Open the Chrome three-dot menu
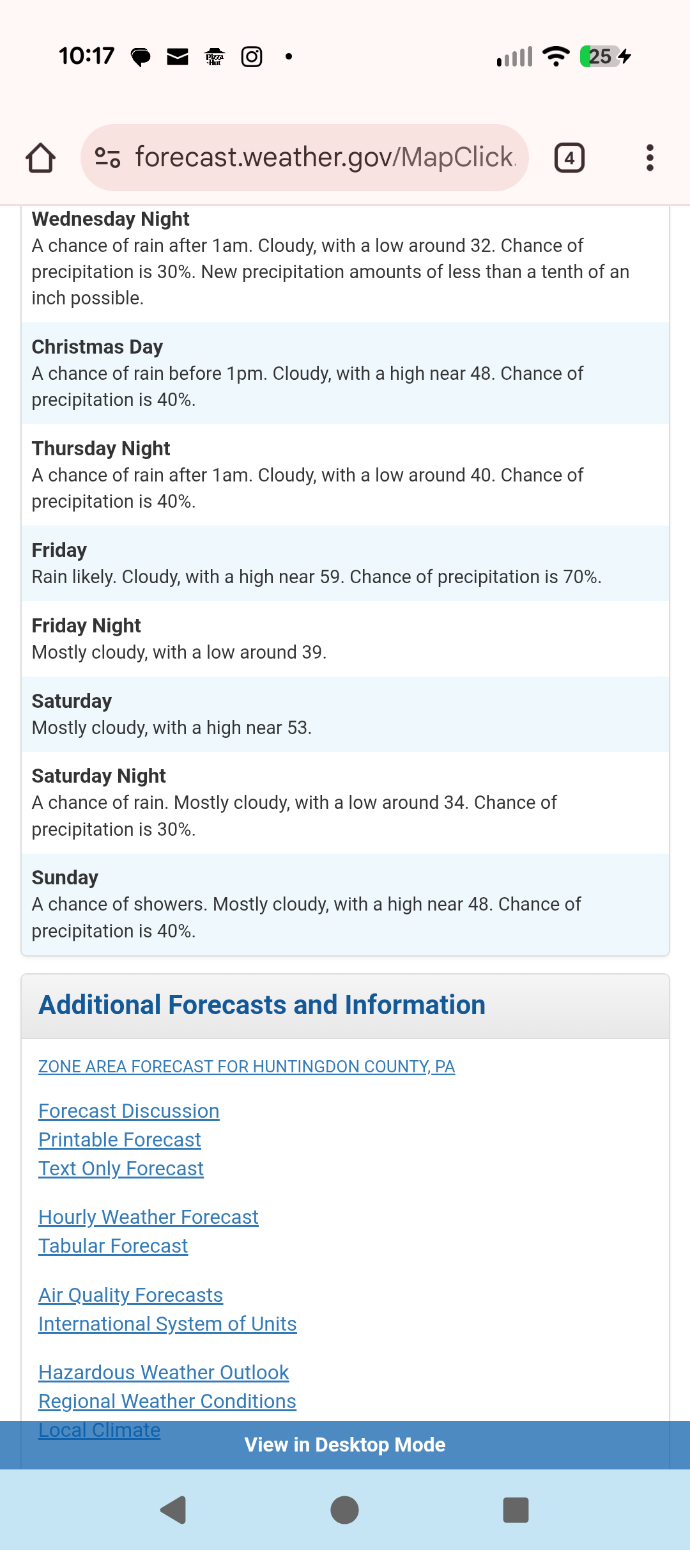This screenshot has width=690, height=1550. coord(650,158)
